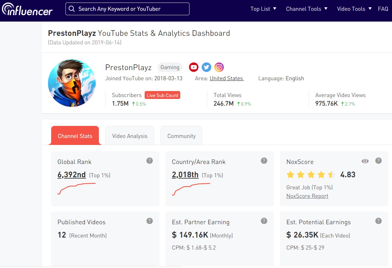The image size is (392, 268).
Task: Expand the Top List dropdown menu
Action: tap(263, 9)
